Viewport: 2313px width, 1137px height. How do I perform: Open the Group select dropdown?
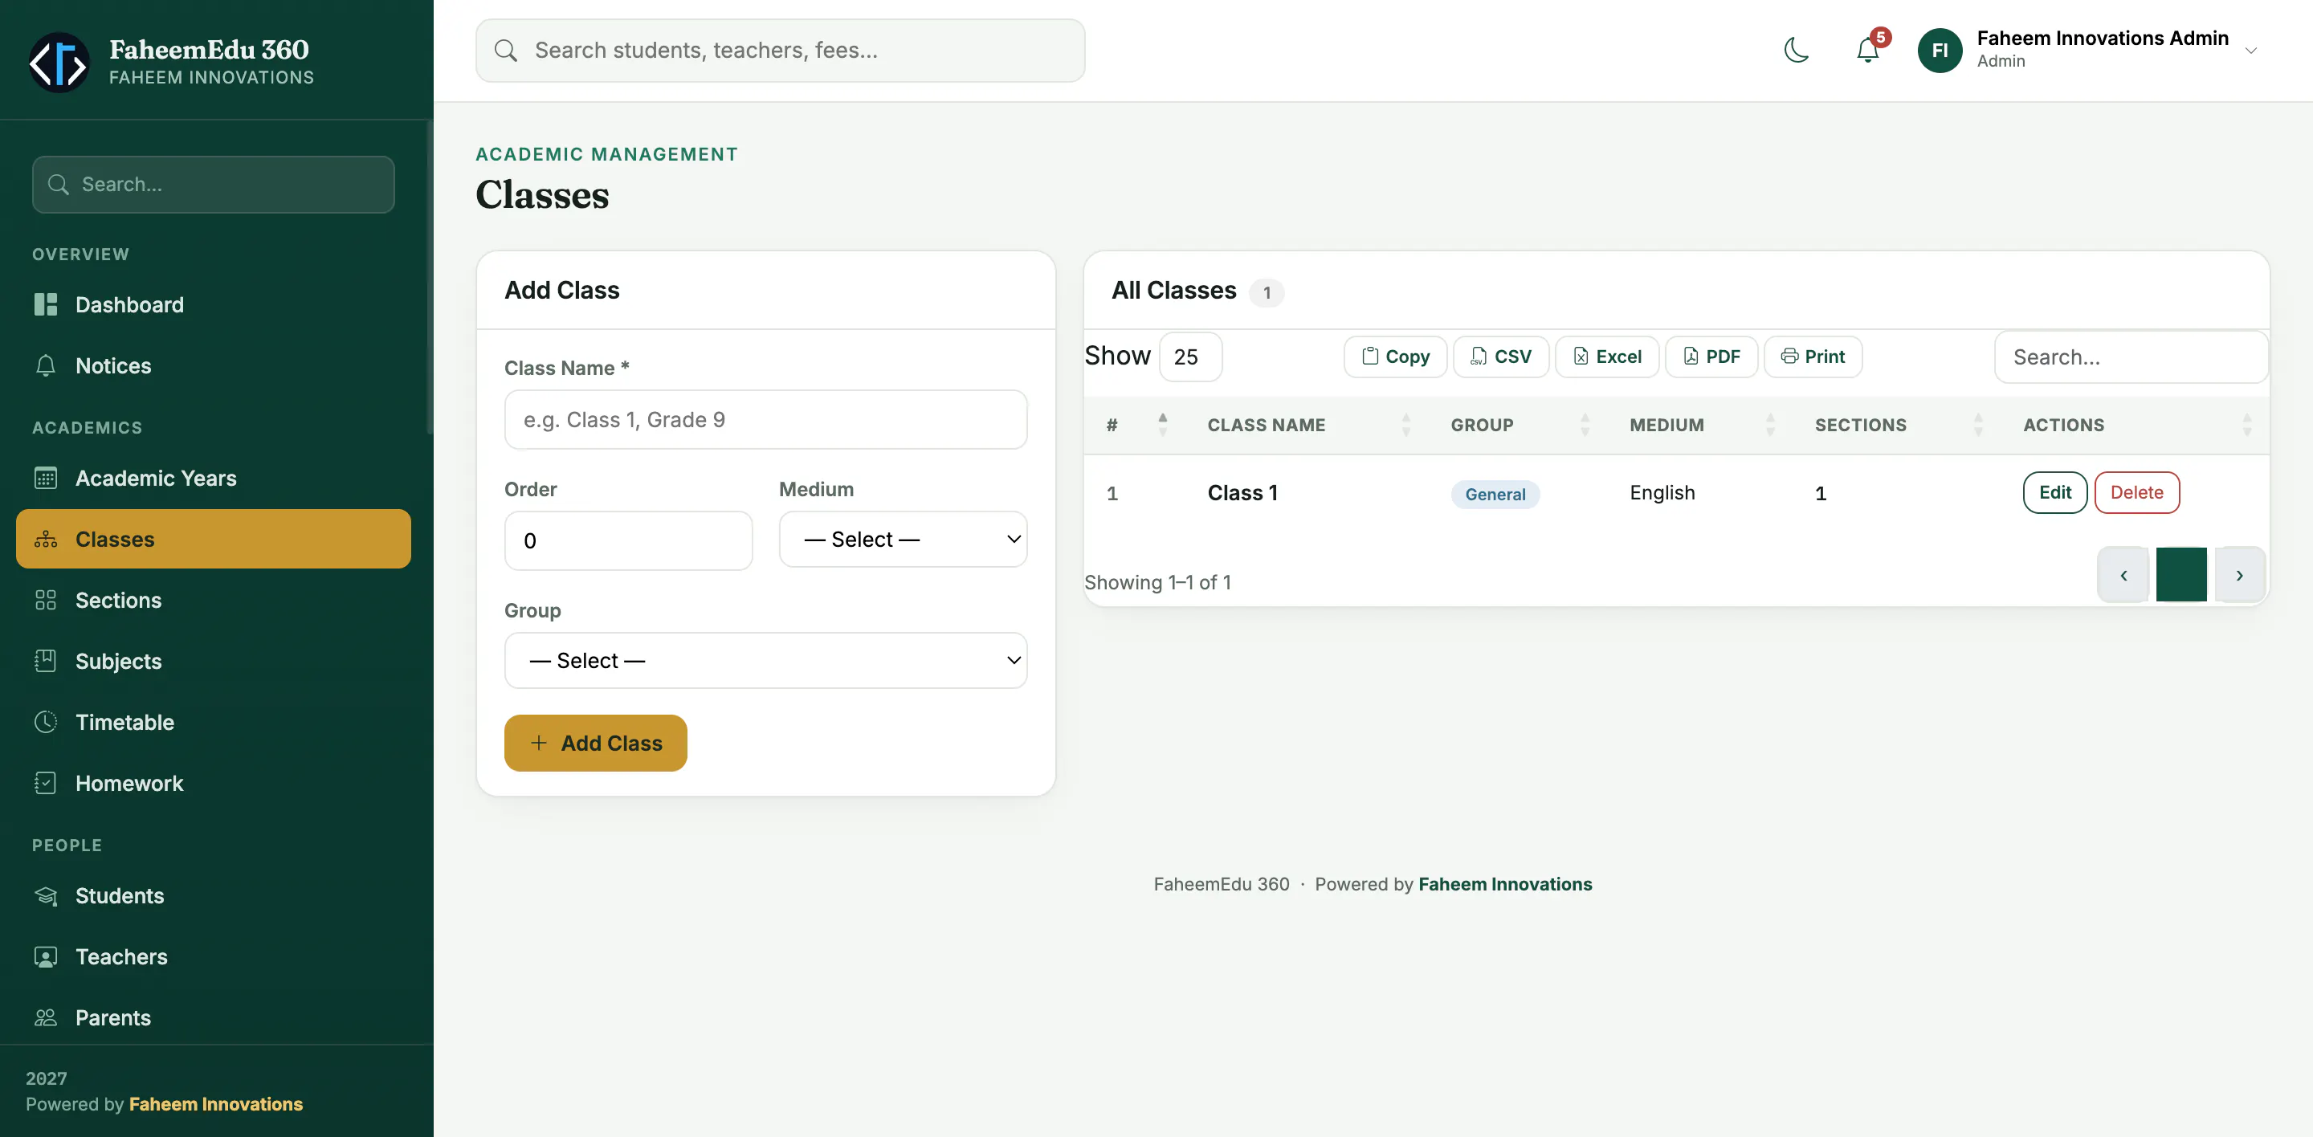click(x=766, y=661)
